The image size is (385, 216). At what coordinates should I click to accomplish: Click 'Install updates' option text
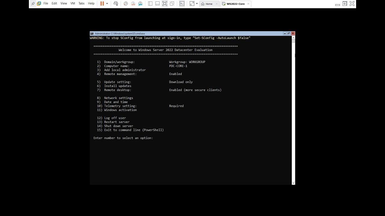(118, 86)
